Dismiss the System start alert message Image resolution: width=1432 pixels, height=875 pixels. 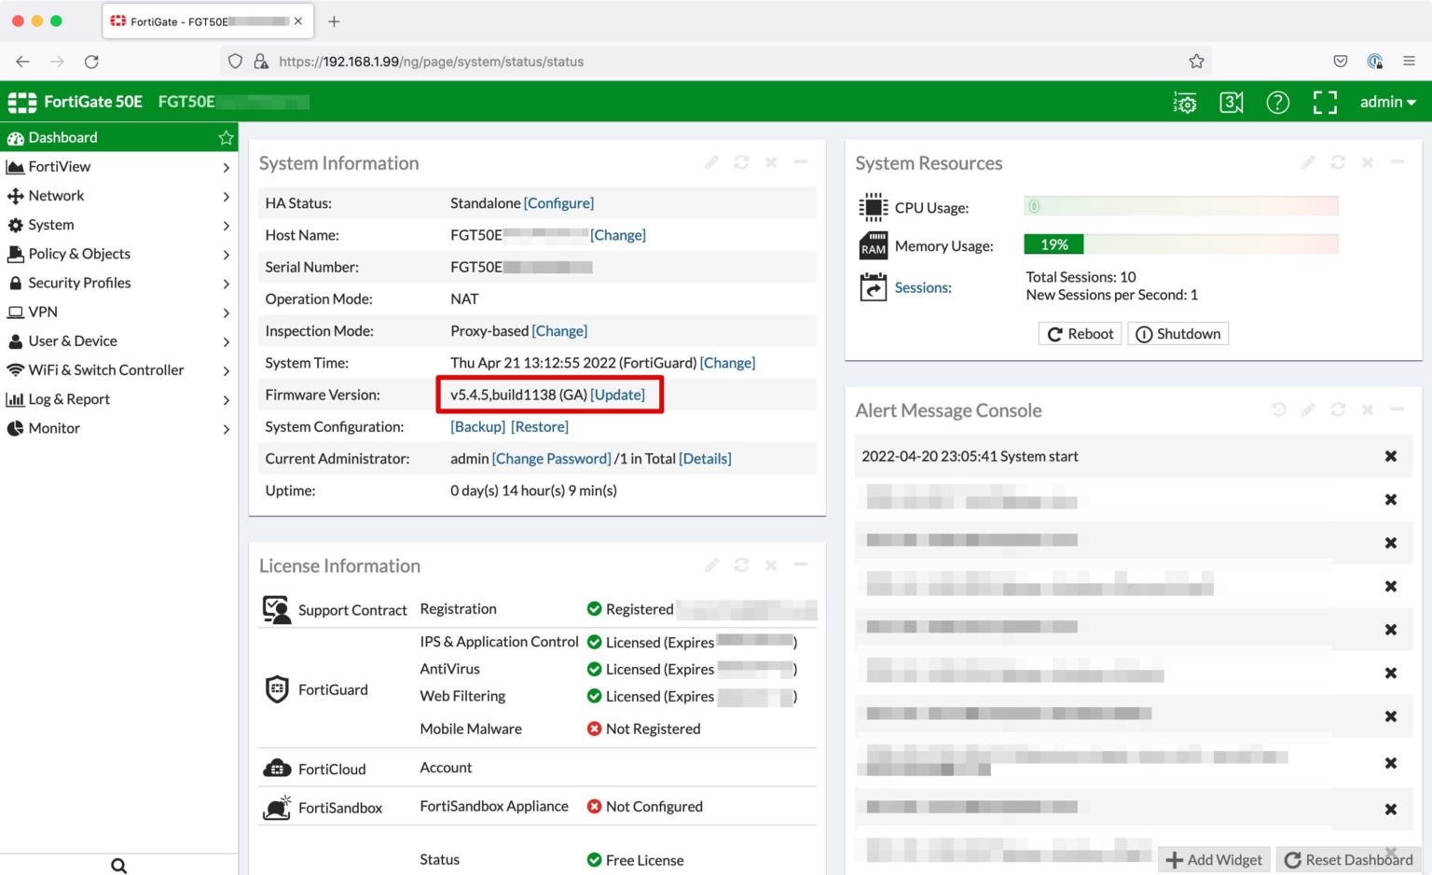pos(1390,456)
